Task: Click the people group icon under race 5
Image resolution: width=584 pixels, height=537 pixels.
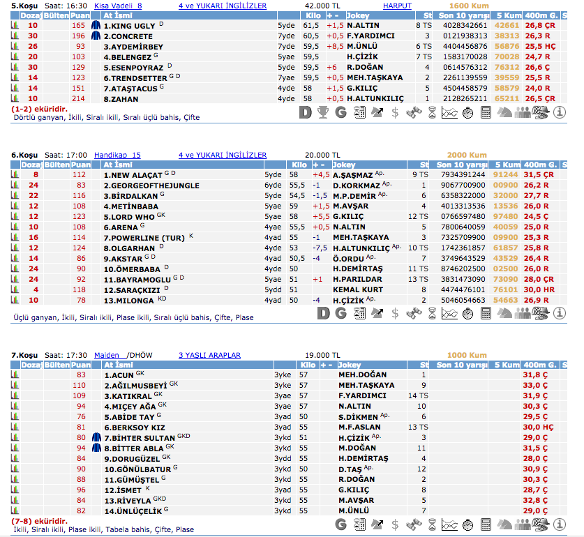Action: 523,112
